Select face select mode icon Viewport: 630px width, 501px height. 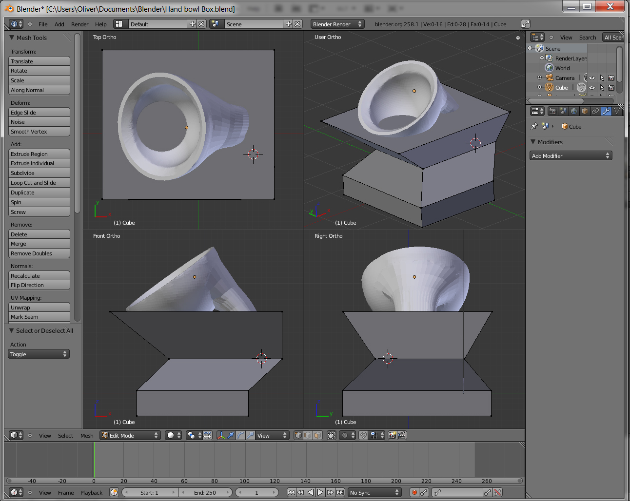point(317,435)
